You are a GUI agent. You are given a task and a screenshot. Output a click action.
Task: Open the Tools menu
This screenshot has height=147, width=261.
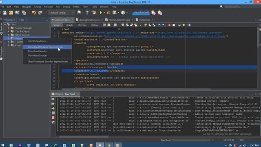coord(94,7)
